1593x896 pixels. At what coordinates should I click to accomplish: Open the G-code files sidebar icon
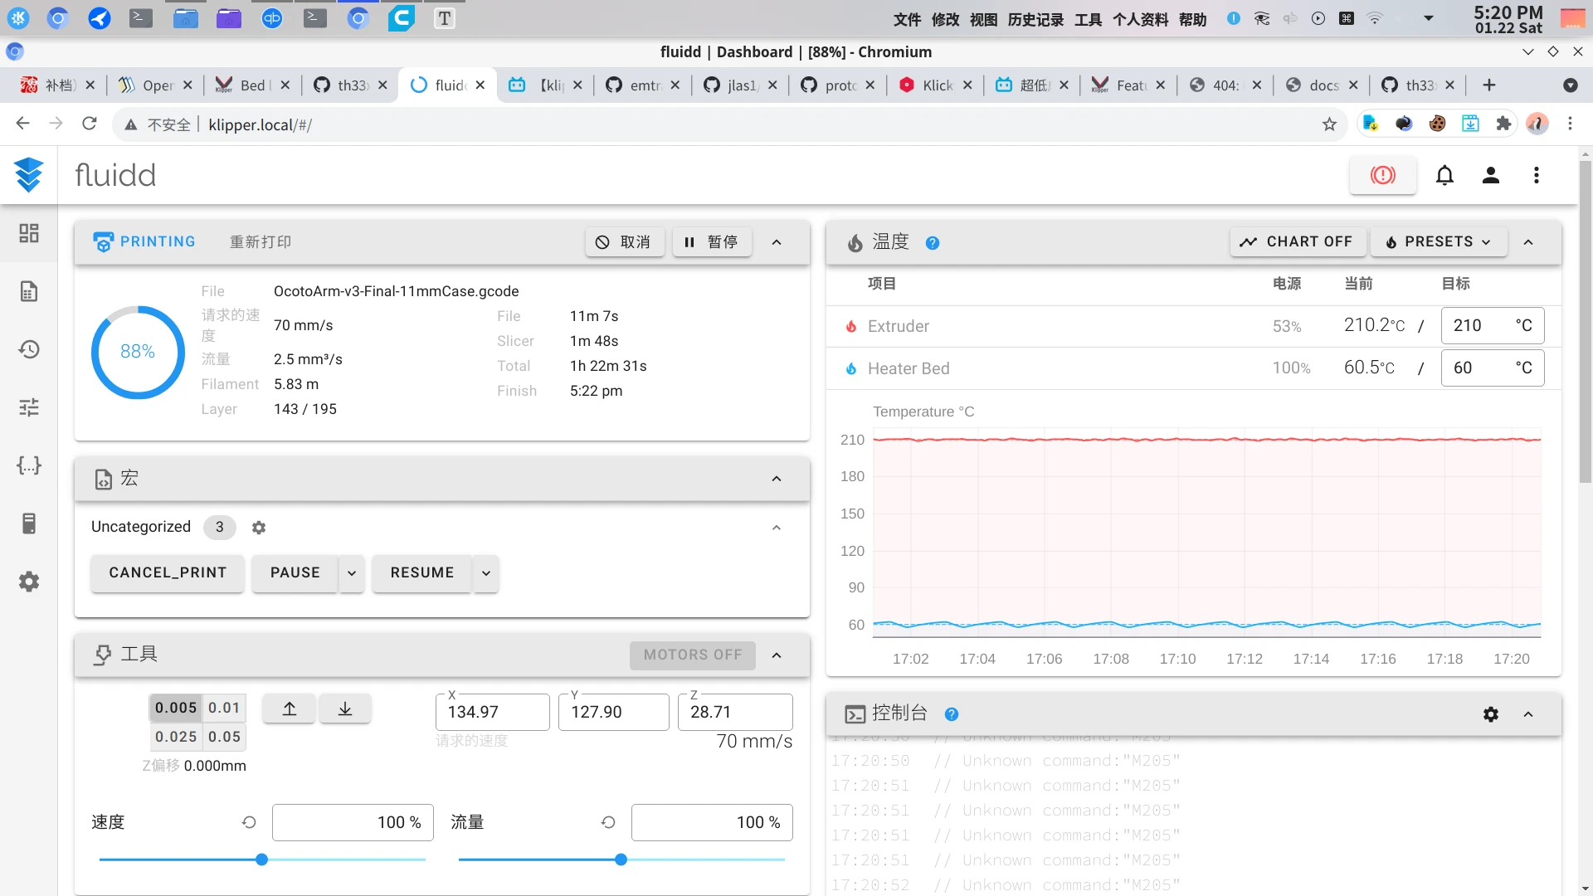point(29,291)
